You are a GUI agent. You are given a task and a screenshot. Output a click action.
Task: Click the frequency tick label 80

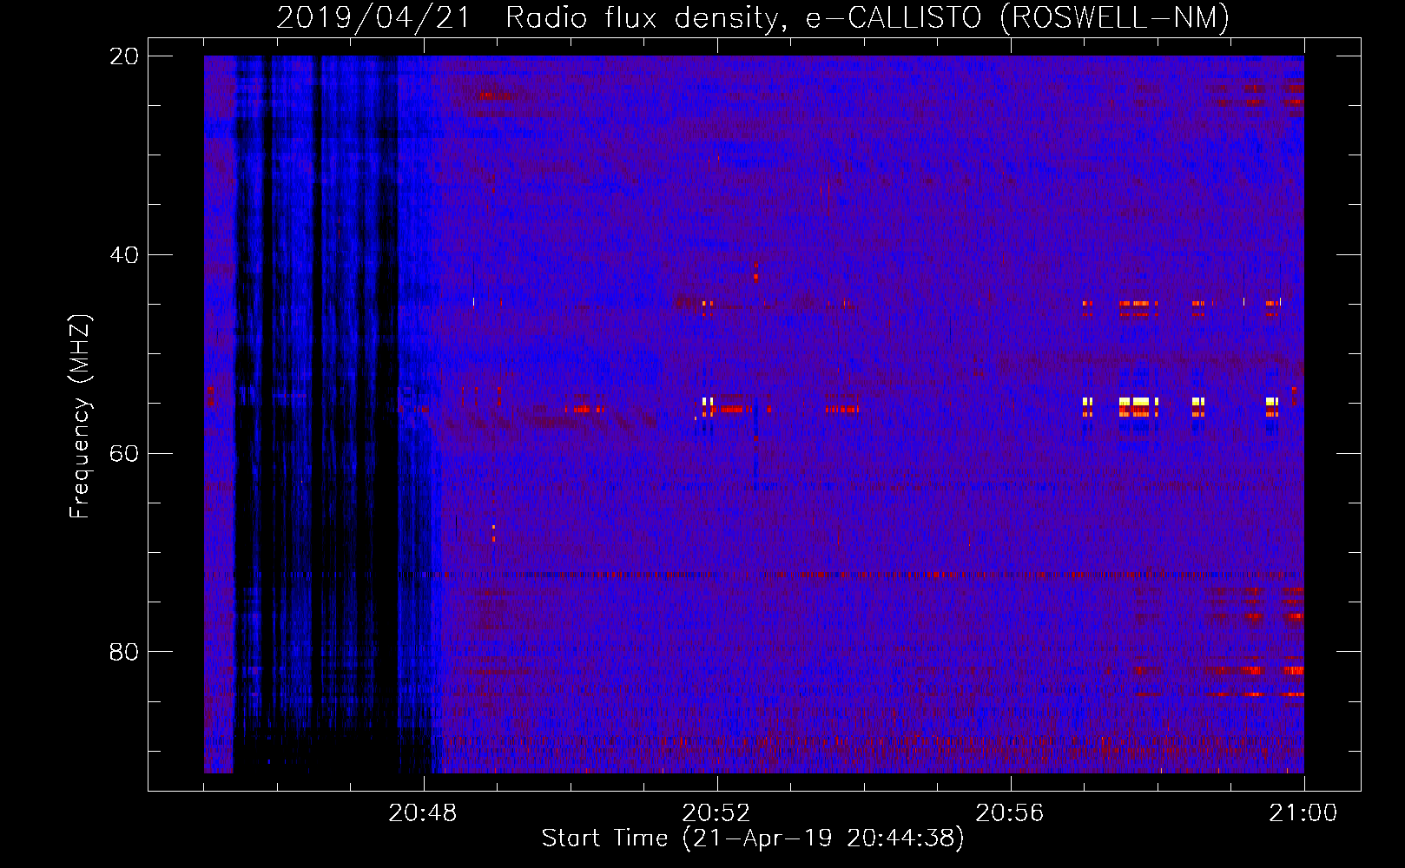point(124,651)
